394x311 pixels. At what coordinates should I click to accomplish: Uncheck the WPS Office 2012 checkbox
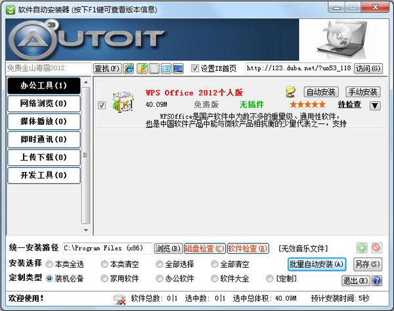102,105
